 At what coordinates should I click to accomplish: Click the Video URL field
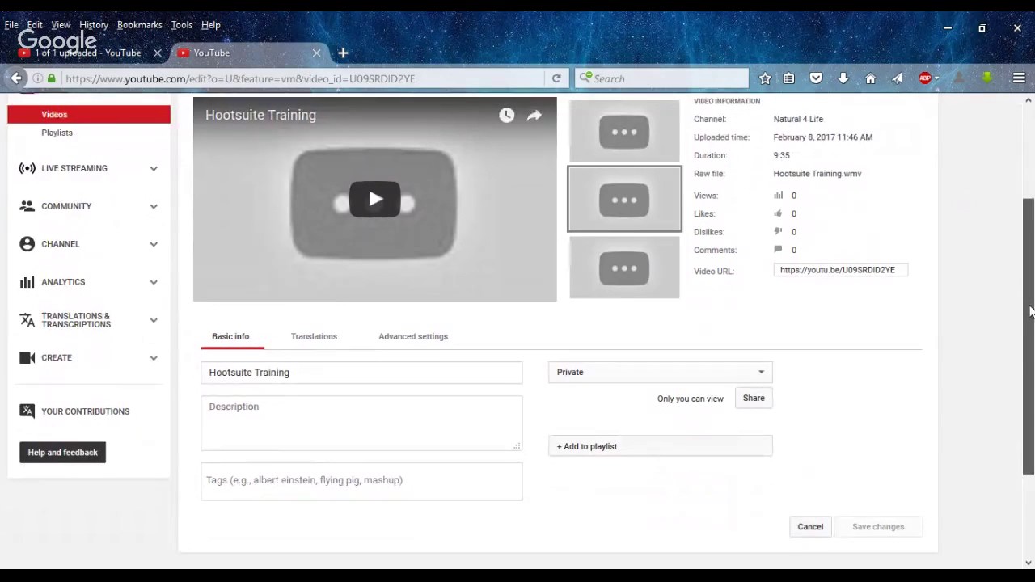pyautogui.click(x=841, y=270)
